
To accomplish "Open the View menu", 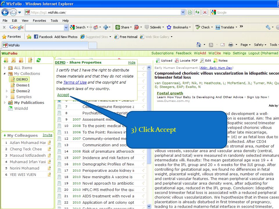I will (25, 21).
